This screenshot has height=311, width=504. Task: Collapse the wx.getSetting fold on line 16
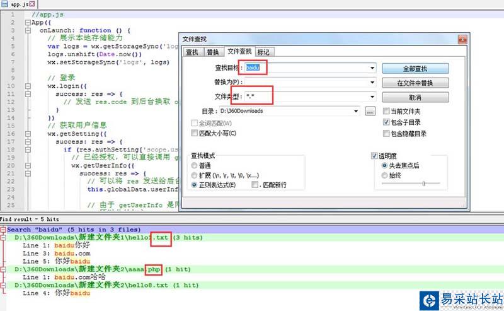pyautogui.click(x=28, y=134)
